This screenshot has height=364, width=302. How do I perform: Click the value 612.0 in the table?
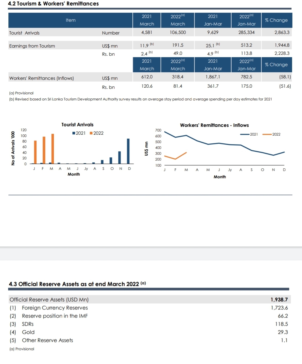click(x=147, y=77)
